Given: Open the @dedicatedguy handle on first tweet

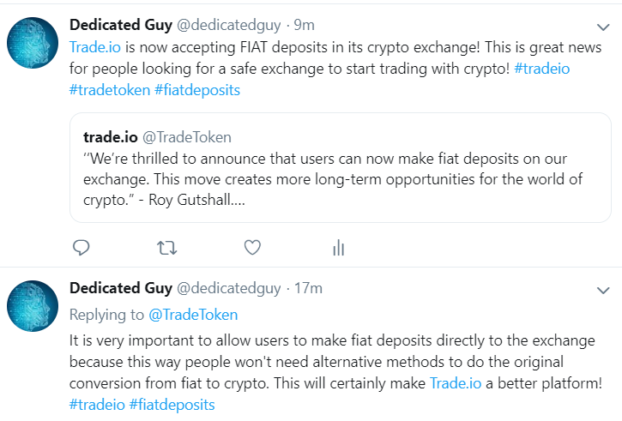Looking at the screenshot, I should point(228,25).
